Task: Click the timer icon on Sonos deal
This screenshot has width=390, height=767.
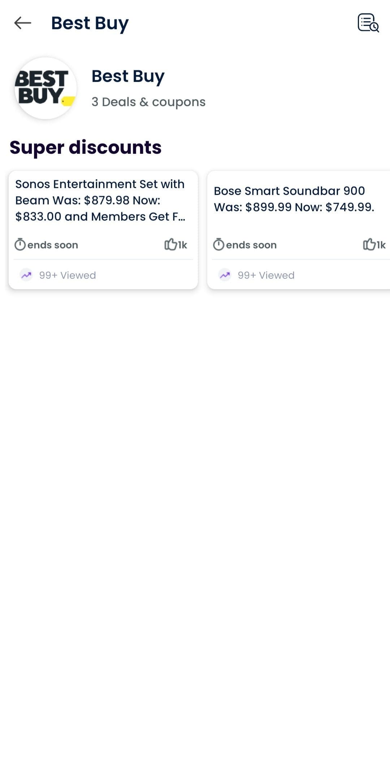Action: click(20, 244)
